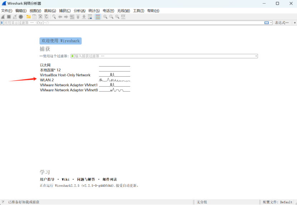Screen dimensions: 297x205
Task: Select the 以太网 interface
Action: pyautogui.click(x=45, y=65)
